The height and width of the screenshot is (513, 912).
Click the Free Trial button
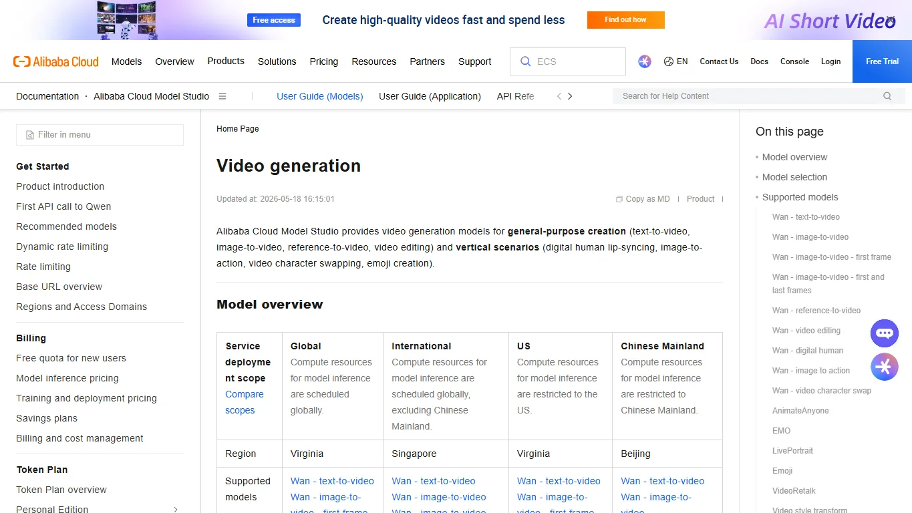pos(882,61)
